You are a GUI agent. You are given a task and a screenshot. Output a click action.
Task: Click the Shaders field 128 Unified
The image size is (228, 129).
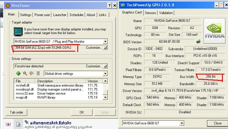pyautogui.click(x=160, y=62)
